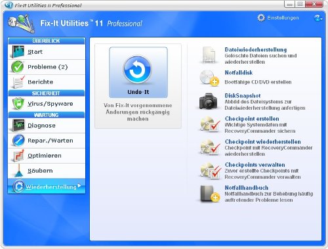
Task: Click the Säubern broom icon
Action: pyautogui.click(x=19, y=171)
